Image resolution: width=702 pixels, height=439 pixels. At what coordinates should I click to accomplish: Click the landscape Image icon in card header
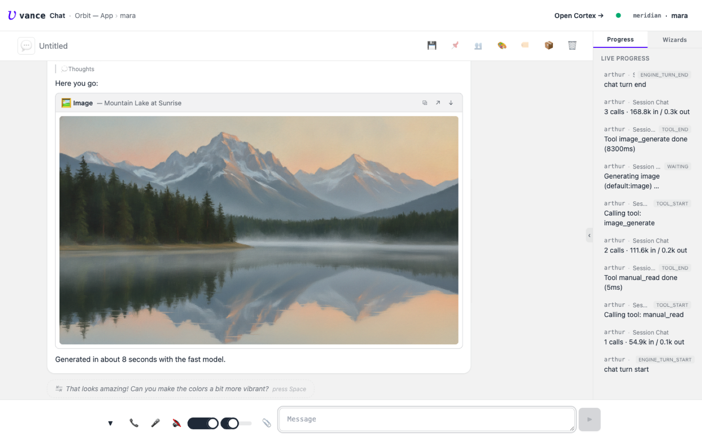coord(66,103)
